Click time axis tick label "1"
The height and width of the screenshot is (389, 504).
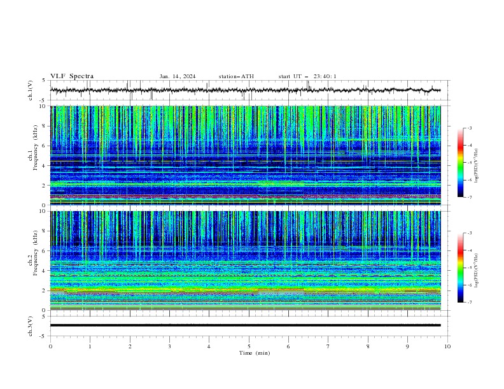click(90, 346)
